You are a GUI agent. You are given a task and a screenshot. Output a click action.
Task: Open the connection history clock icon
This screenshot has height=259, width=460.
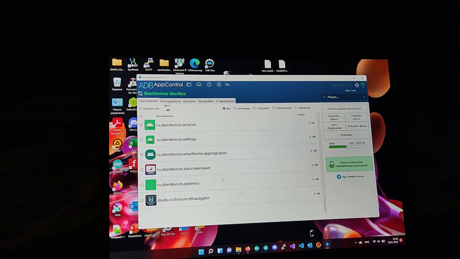[356, 85]
